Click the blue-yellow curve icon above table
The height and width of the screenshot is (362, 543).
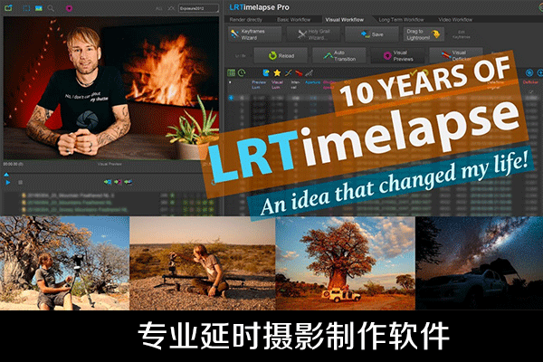click(288, 72)
